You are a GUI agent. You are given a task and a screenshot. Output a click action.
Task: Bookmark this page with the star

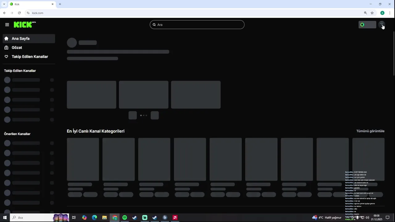[372, 13]
